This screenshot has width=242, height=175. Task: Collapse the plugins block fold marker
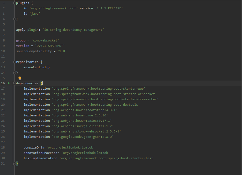[x=14, y=3]
